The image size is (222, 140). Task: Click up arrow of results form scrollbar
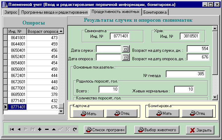tap(215, 28)
